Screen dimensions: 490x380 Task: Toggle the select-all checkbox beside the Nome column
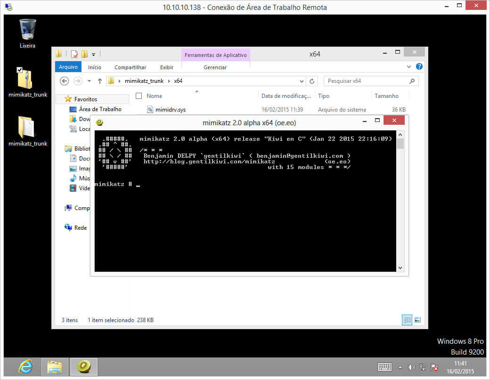click(x=139, y=96)
